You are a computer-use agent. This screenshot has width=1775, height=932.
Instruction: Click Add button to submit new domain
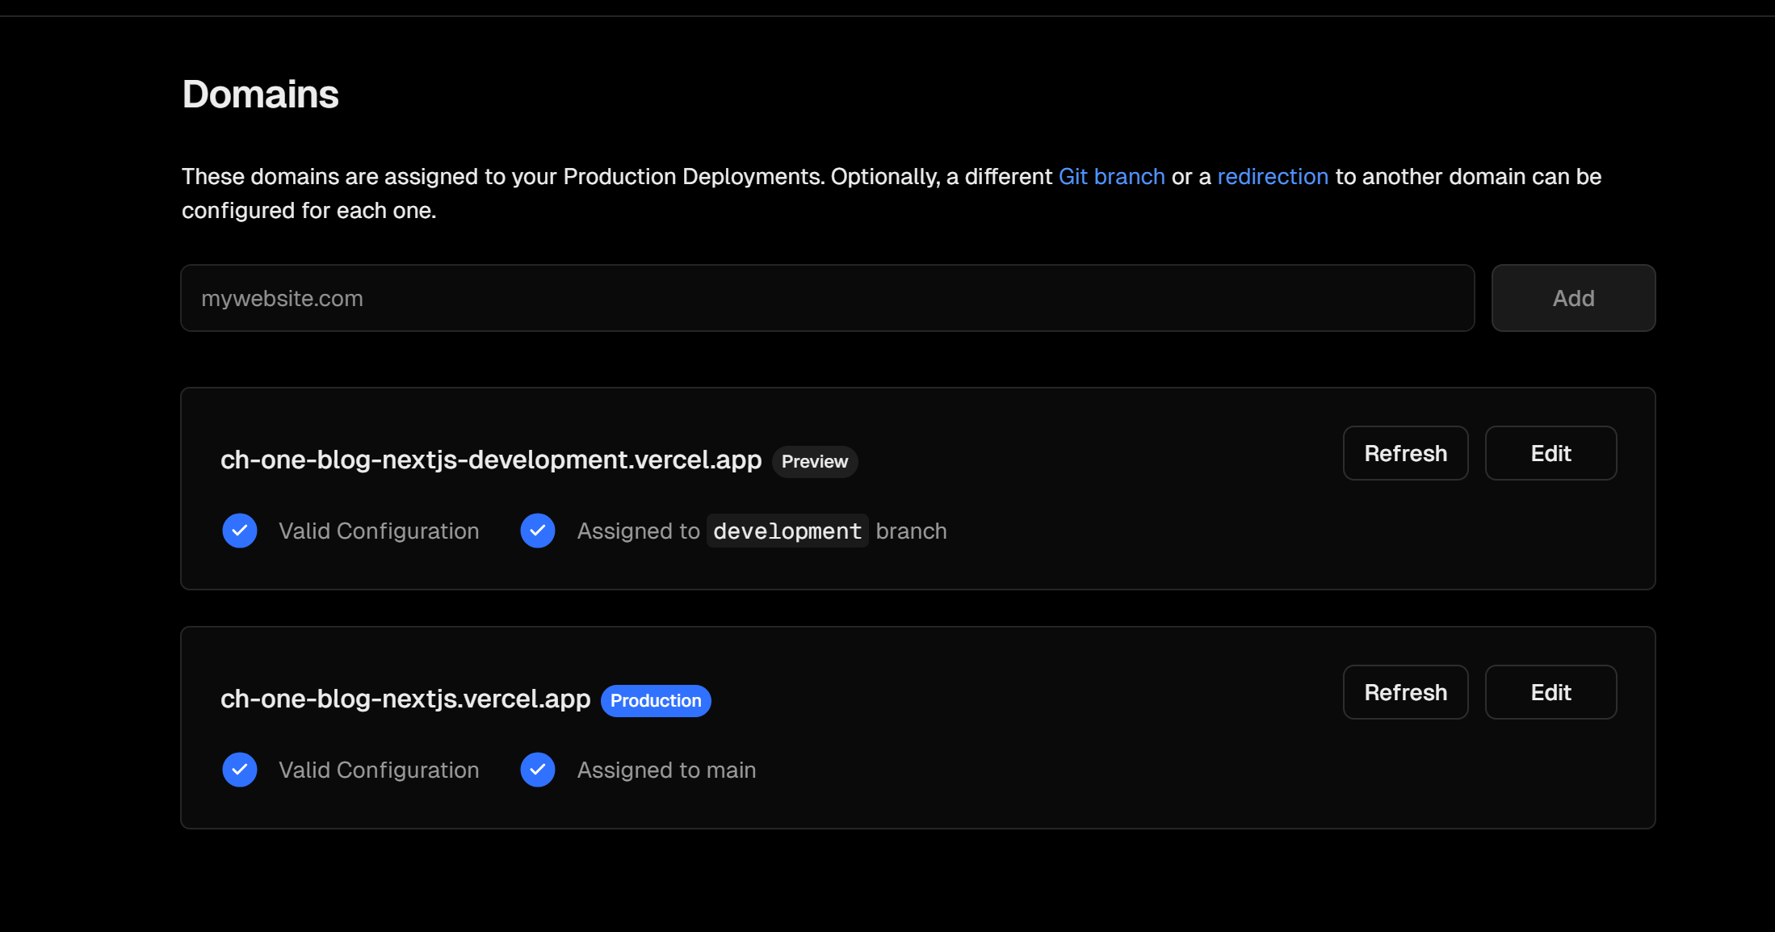1574,297
